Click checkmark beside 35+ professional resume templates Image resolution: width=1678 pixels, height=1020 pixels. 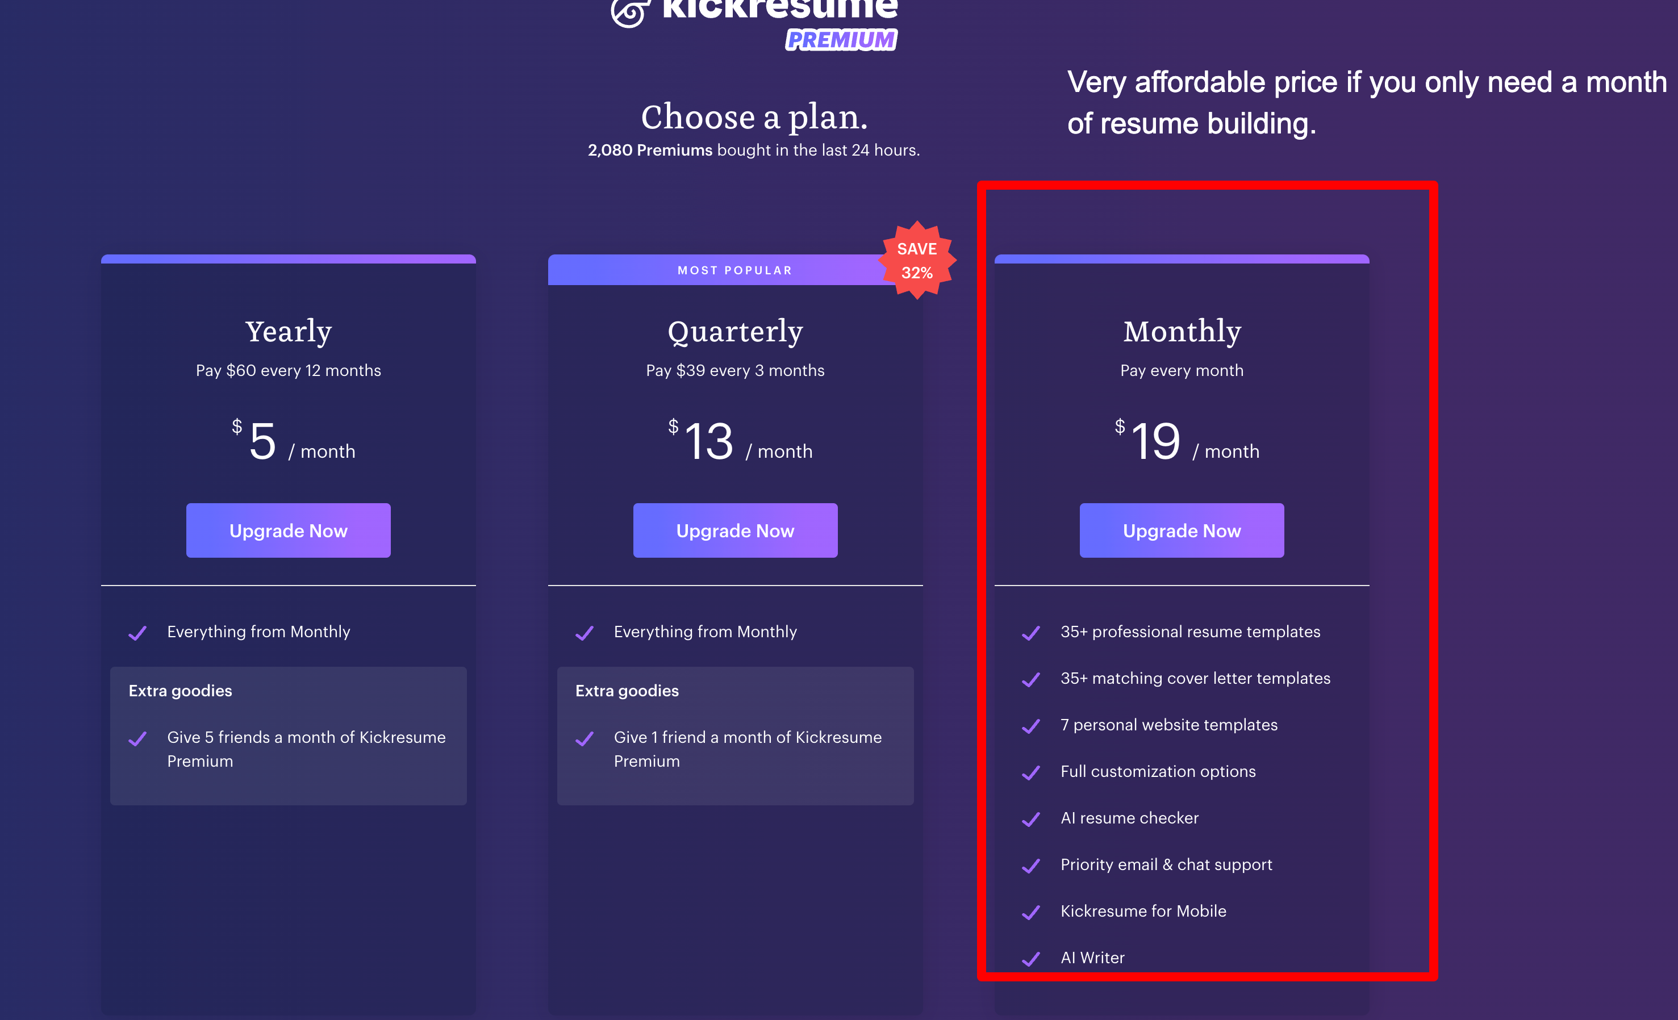coord(1031,633)
